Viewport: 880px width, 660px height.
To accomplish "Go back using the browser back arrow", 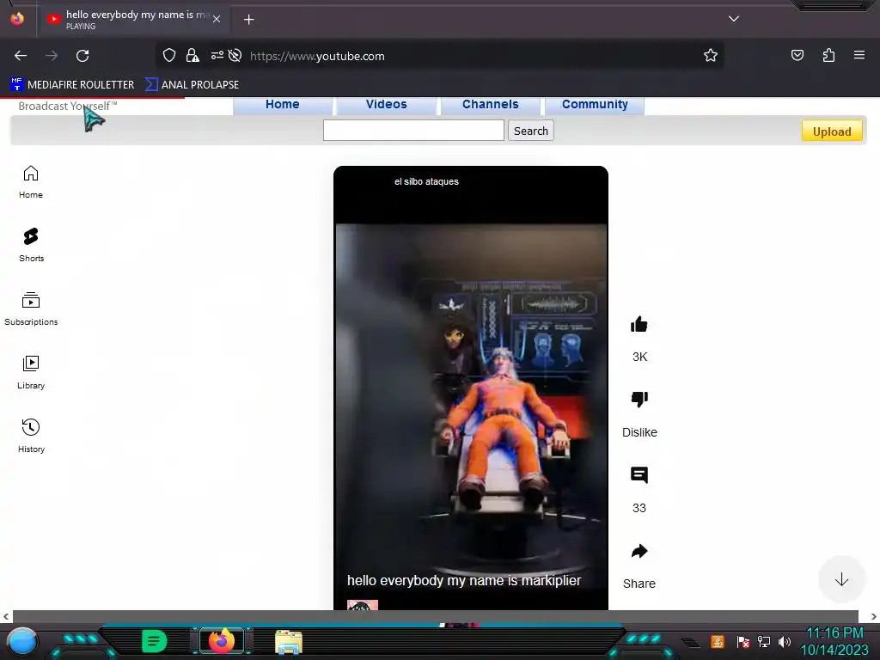I will (21, 56).
